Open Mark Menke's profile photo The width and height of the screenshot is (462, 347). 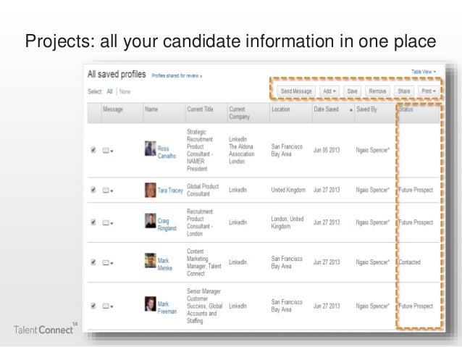point(150,262)
